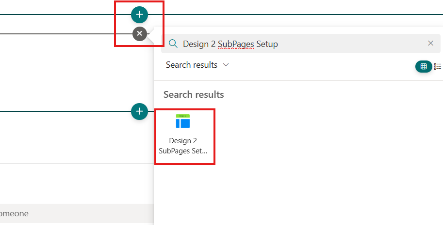Click section divider line beside lower plus
The height and width of the screenshot is (225, 443).
(63, 112)
